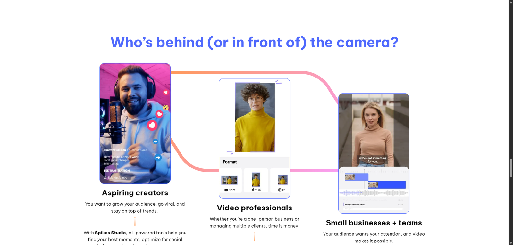This screenshot has height=245, width=513.
Task: Click the music note beside Epic Music Intro
Action: [105, 178]
